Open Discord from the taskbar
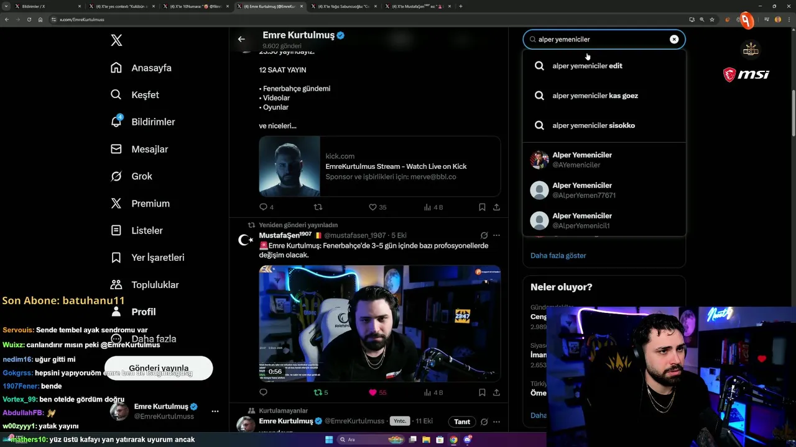Viewport: 796px width, 447px height. coord(467,440)
